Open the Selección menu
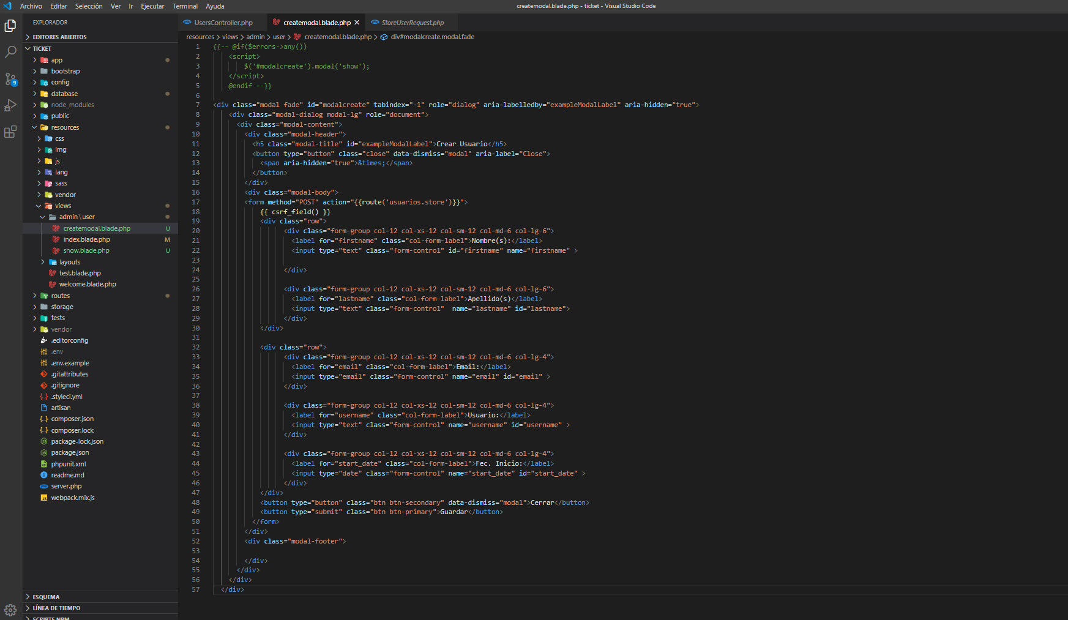The image size is (1068, 620). (x=89, y=6)
